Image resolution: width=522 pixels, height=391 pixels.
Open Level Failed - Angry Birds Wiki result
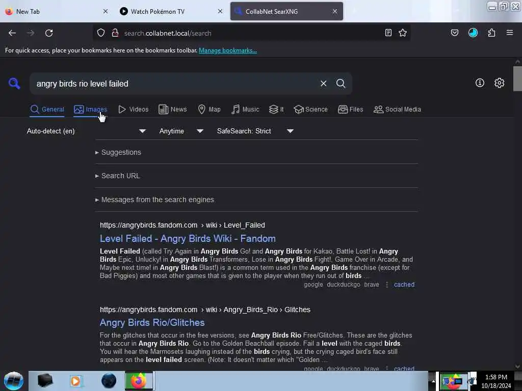[x=188, y=238]
